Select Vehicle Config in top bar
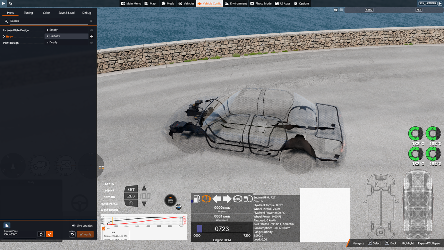 [210, 3]
